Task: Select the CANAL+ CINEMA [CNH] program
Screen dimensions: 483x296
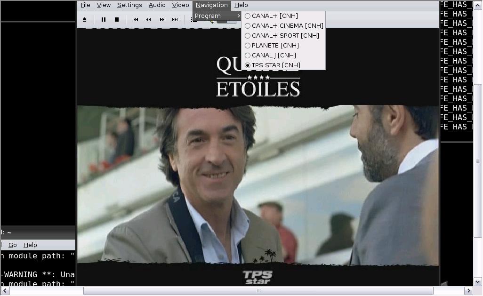Action: [x=283, y=25]
